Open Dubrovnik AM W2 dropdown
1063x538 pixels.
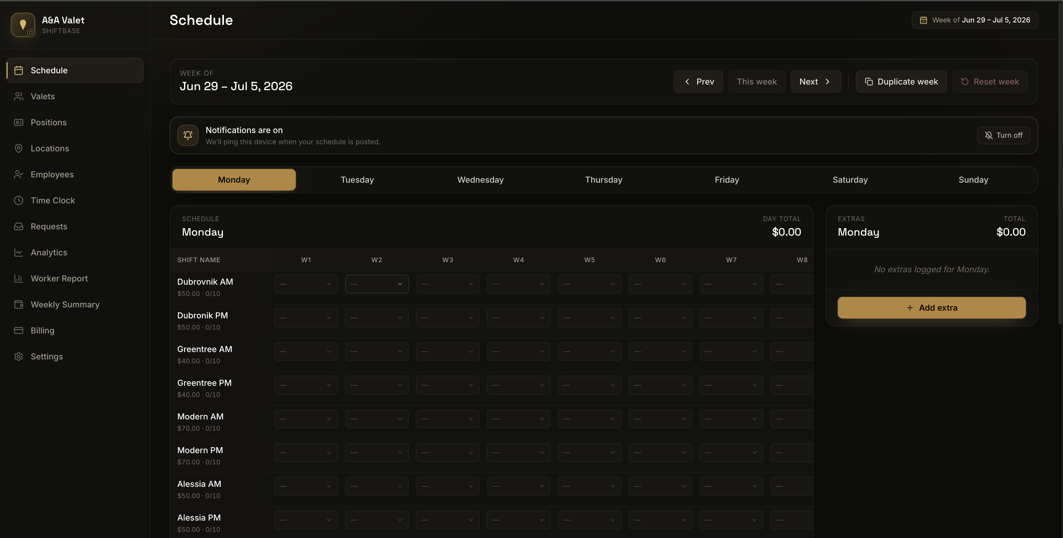(377, 284)
